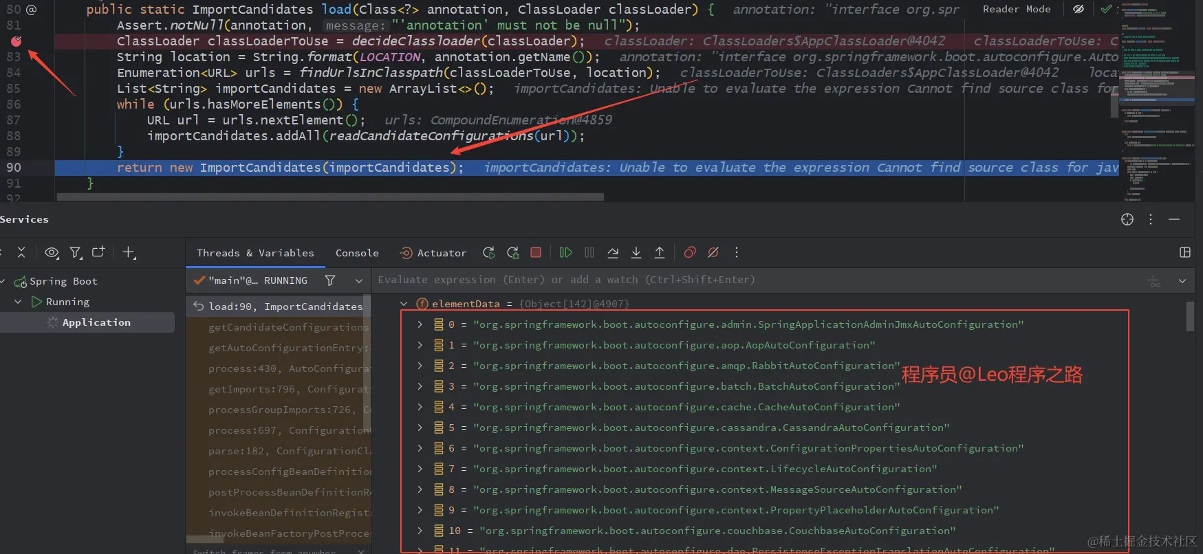Select the load:90, ImportCandidates stack frame
1203x554 pixels.
coord(279,307)
